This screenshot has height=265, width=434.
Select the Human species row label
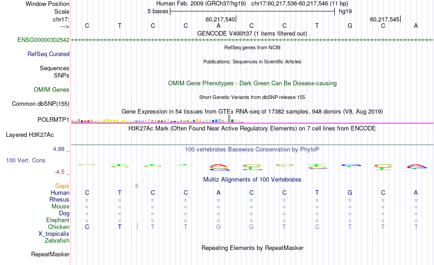pos(60,192)
